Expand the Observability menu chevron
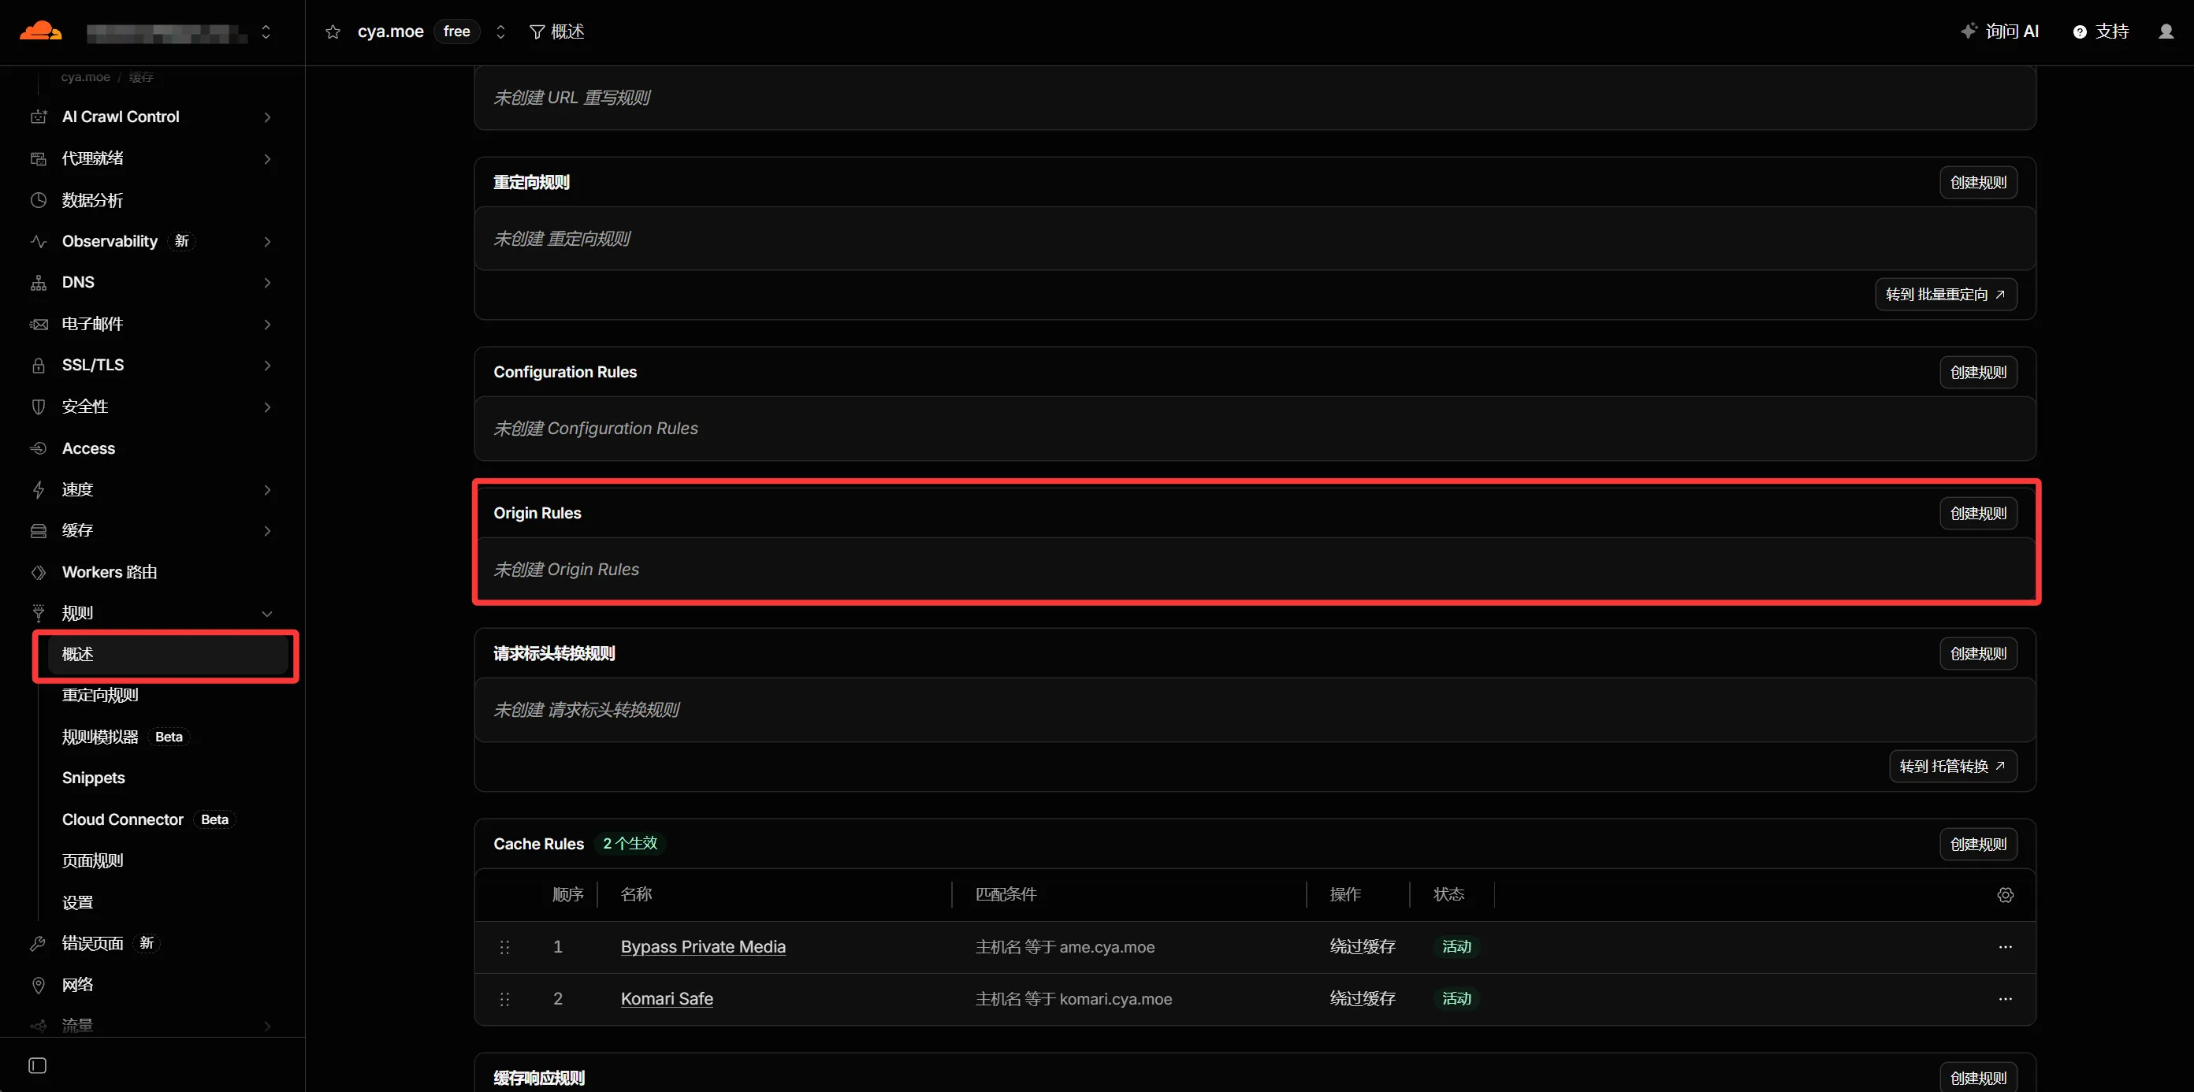This screenshot has width=2194, height=1092. click(x=267, y=242)
